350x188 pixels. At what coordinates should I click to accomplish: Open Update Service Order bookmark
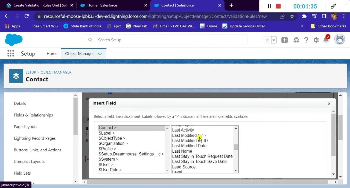(x=244, y=26)
